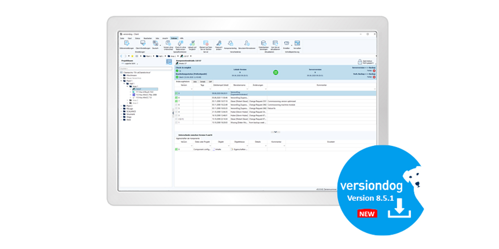Open the Datei menu
The image size is (499, 249).
122,38
